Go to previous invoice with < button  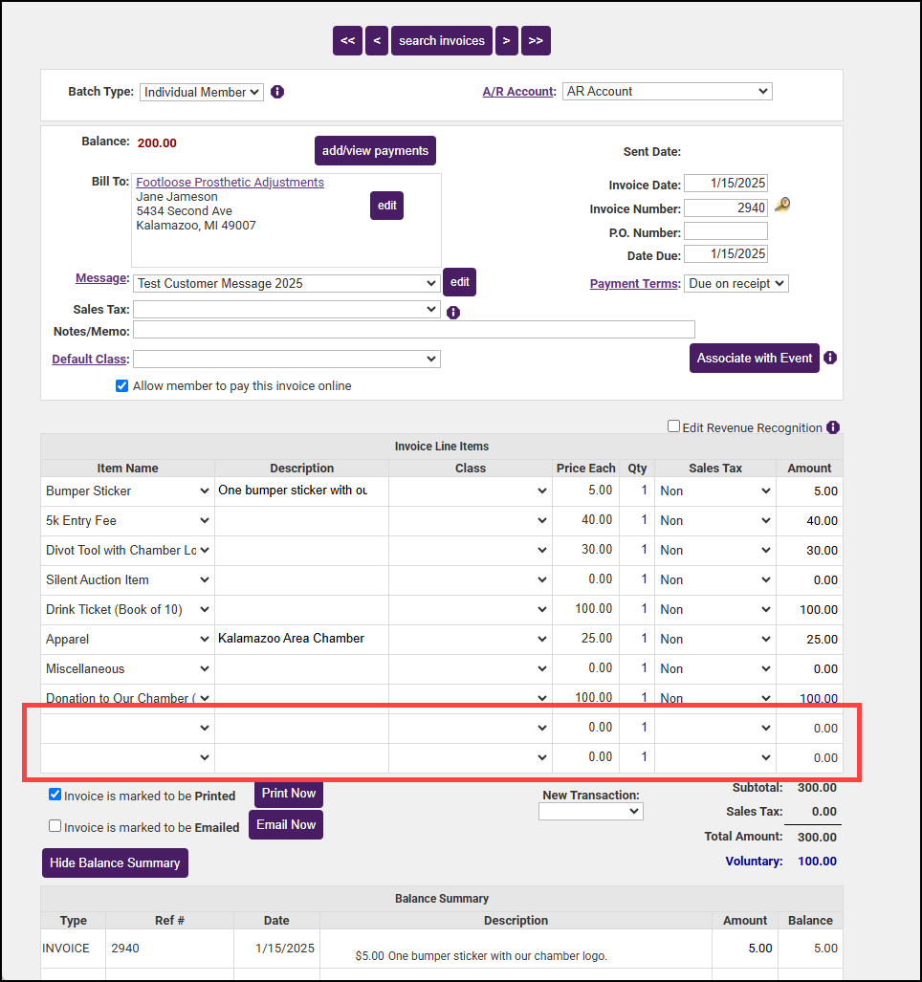377,40
